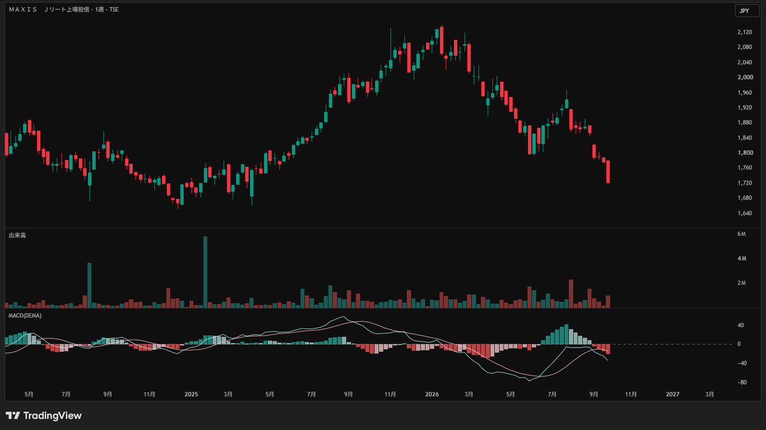Viewport: 766px width, 430px height.
Task: Click the 1,920 price axis label
Action: click(x=744, y=108)
